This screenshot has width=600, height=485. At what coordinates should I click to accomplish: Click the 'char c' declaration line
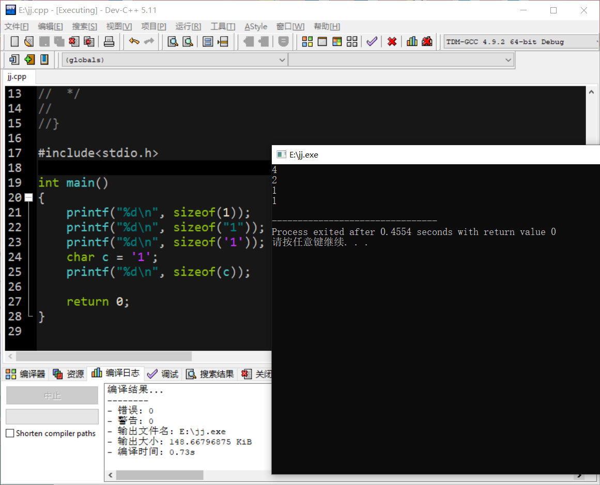[112, 257]
